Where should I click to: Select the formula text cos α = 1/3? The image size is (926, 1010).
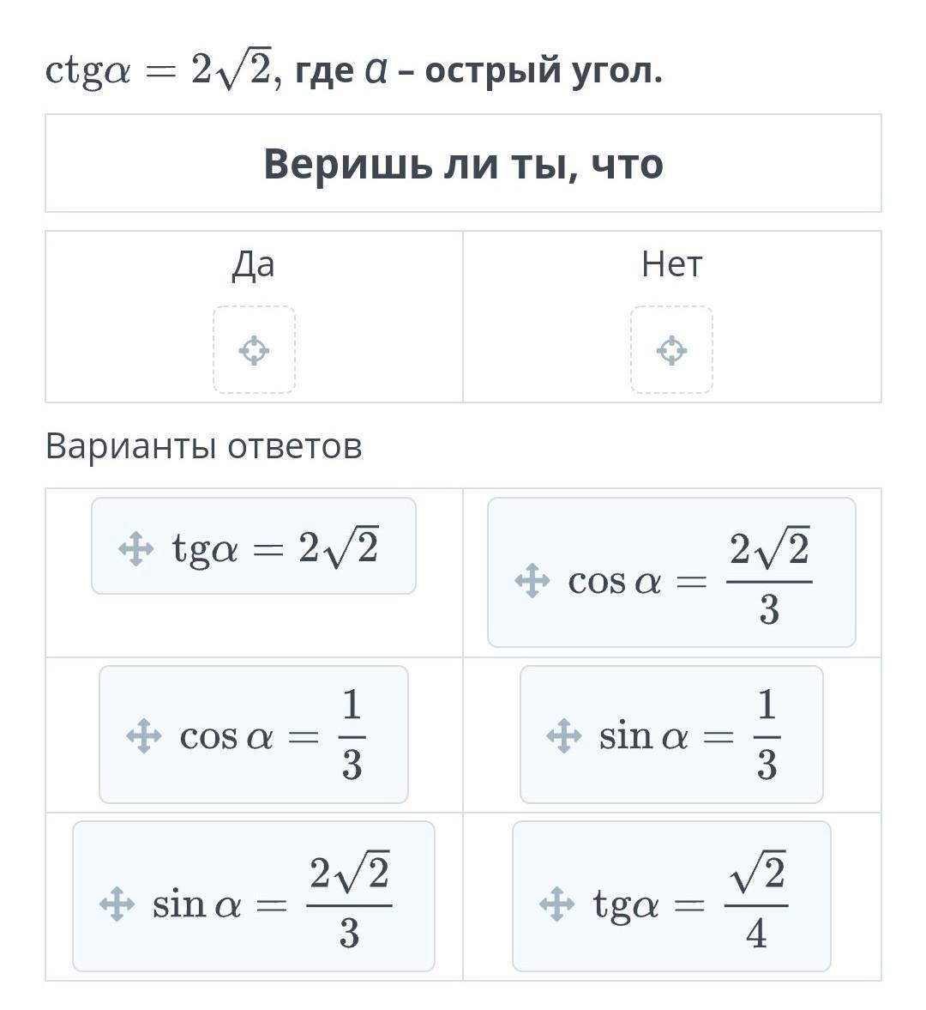(273, 736)
